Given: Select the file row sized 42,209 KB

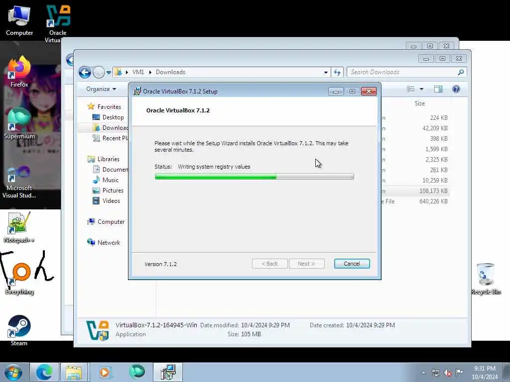Looking at the screenshot, I should point(415,128).
